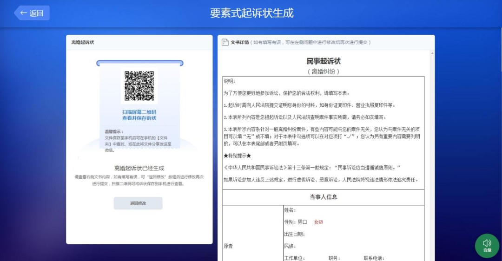The image size is (502, 261).
Task: Click the 扫描屏幕二维码 查看并保存诉状 caption
Action: coord(139,115)
